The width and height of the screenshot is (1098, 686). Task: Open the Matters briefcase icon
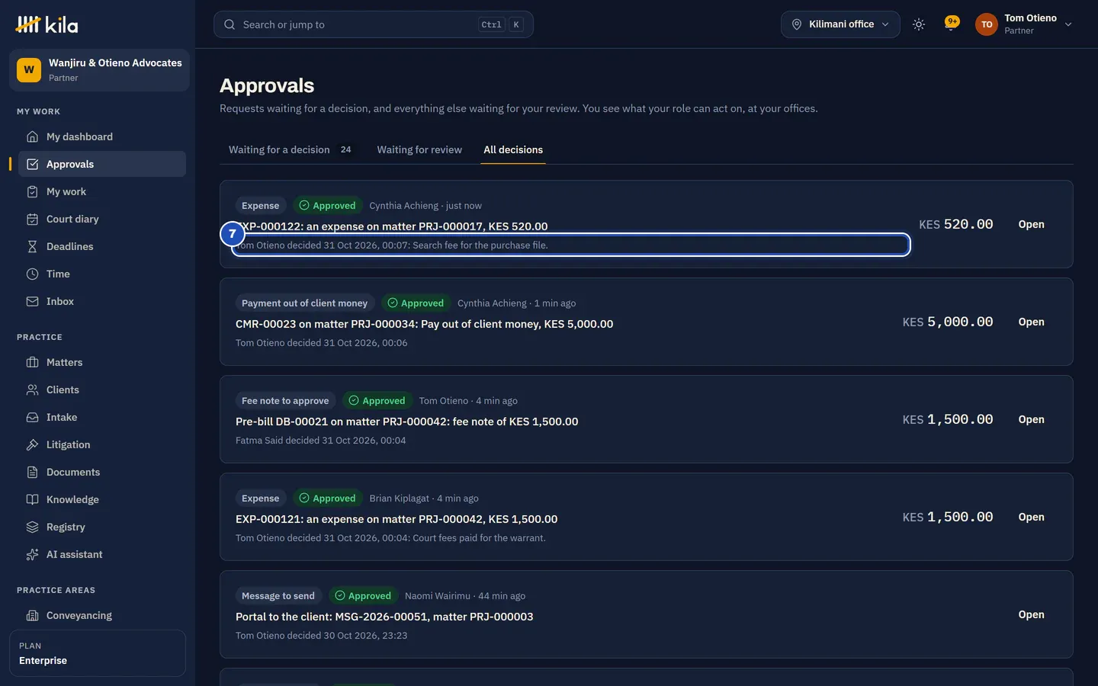click(x=32, y=362)
